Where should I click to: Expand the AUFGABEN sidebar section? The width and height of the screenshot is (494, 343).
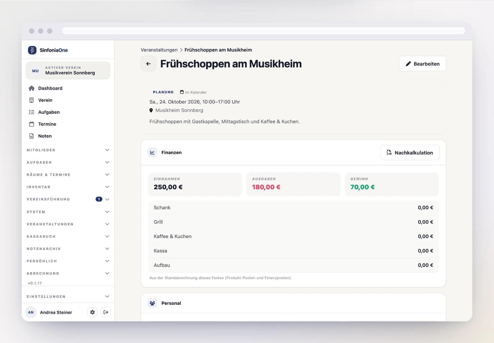click(x=68, y=162)
